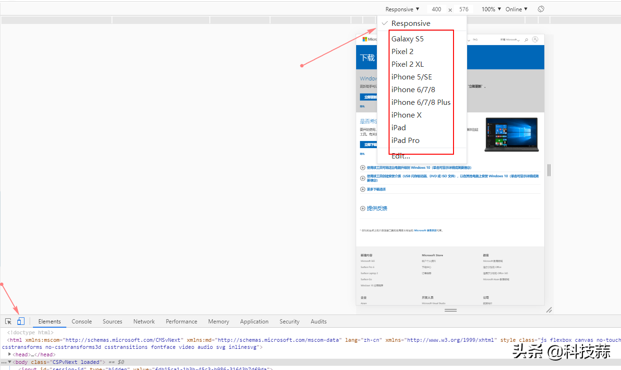Open the 所有 Microsoft dropdown
Screen dimensions: 621x370
pos(510,40)
